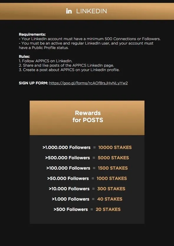
Task: Click the '300 STAKES' reward text
Action: 111,188
